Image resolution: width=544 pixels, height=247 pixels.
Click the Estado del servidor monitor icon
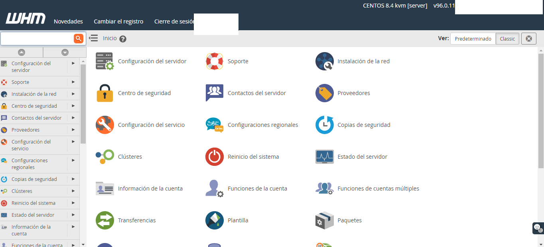click(x=324, y=157)
